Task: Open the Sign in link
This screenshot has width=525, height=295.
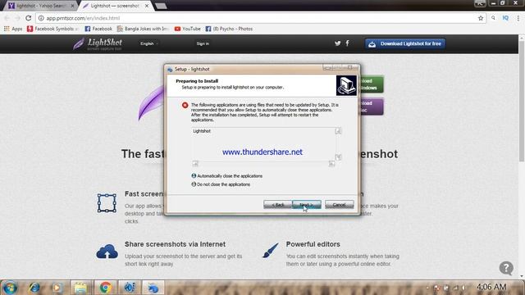Action: point(203,43)
